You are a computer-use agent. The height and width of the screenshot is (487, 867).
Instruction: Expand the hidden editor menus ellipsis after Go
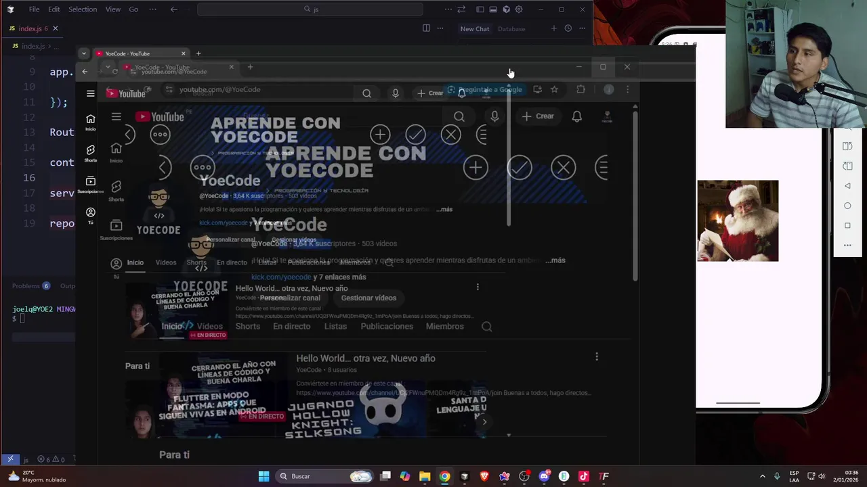pos(152,9)
